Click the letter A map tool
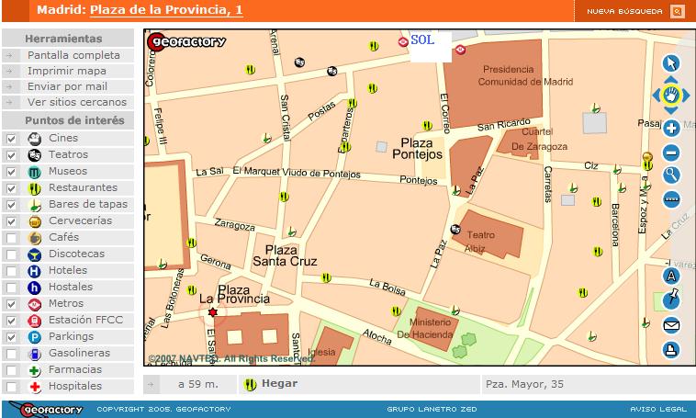This screenshot has height=418, width=696. [x=671, y=275]
